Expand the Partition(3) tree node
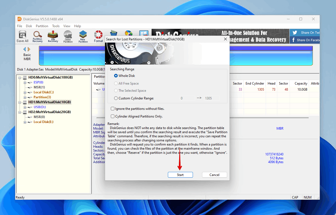The height and width of the screenshot is (215, 336). pyautogui.click(x=25, y=97)
